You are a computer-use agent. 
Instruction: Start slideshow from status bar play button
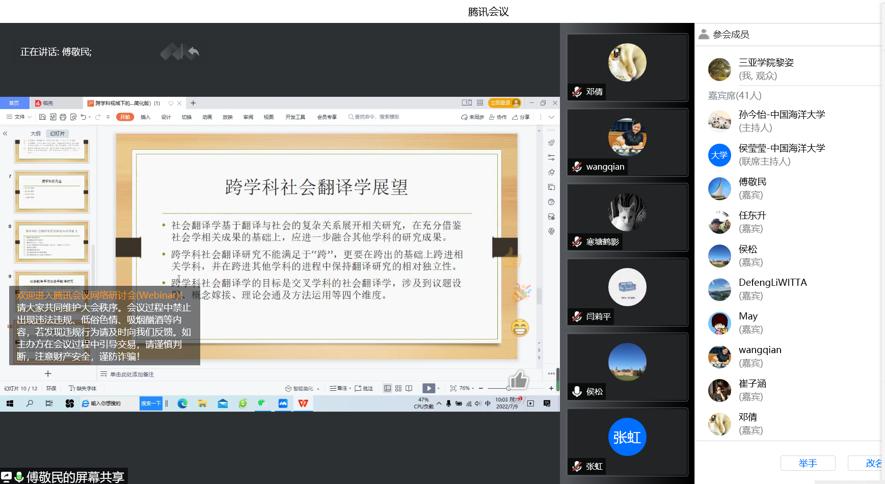428,388
